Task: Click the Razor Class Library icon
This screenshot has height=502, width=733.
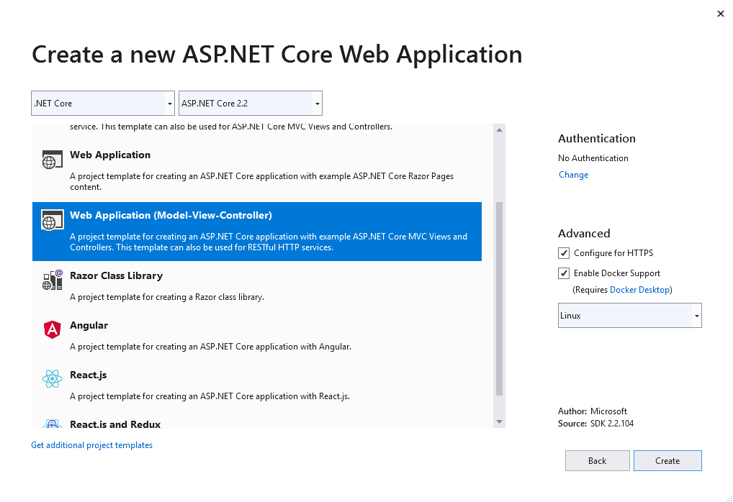Action: (53, 280)
